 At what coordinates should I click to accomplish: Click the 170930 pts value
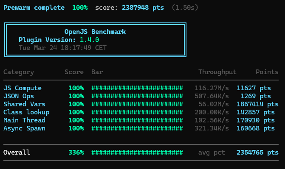256,121
